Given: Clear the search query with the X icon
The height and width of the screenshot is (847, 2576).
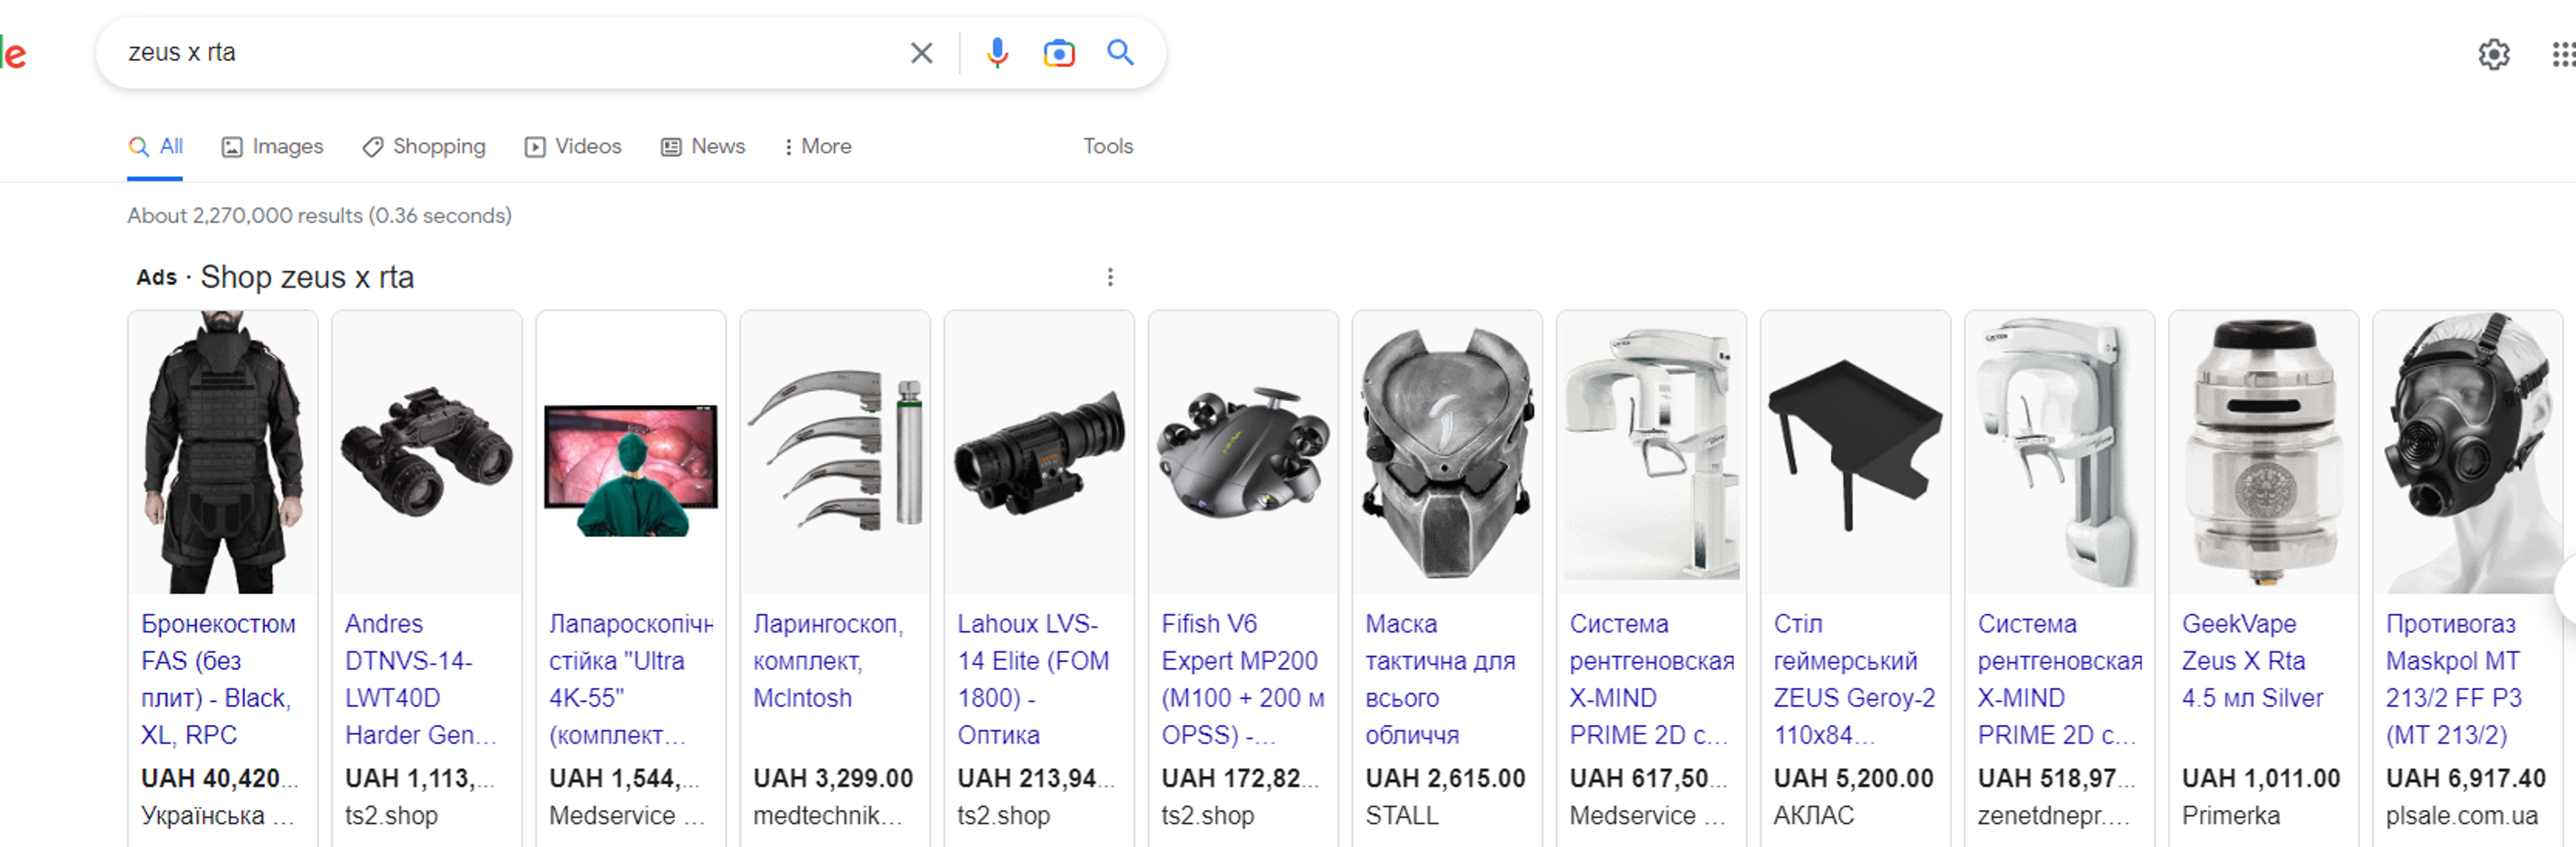Looking at the screenshot, I should point(921,53).
